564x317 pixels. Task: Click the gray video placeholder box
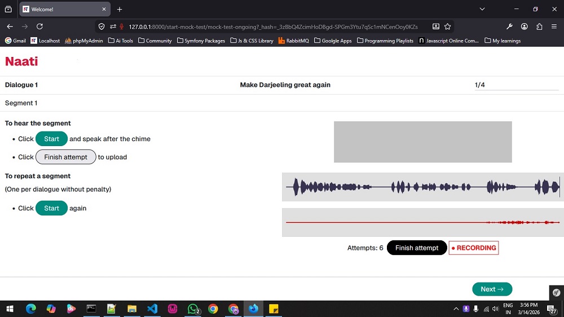click(x=422, y=142)
